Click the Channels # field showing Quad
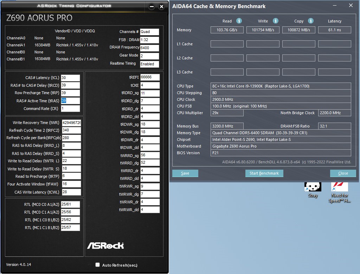The width and height of the screenshot is (360, 274). pyautogui.click(x=149, y=32)
